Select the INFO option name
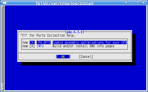 pos(40,46)
